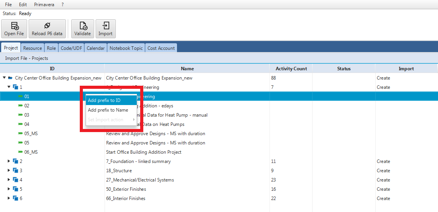Click the Open File icon button
Viewport: 438px width, 212px height.
[14, 26]
